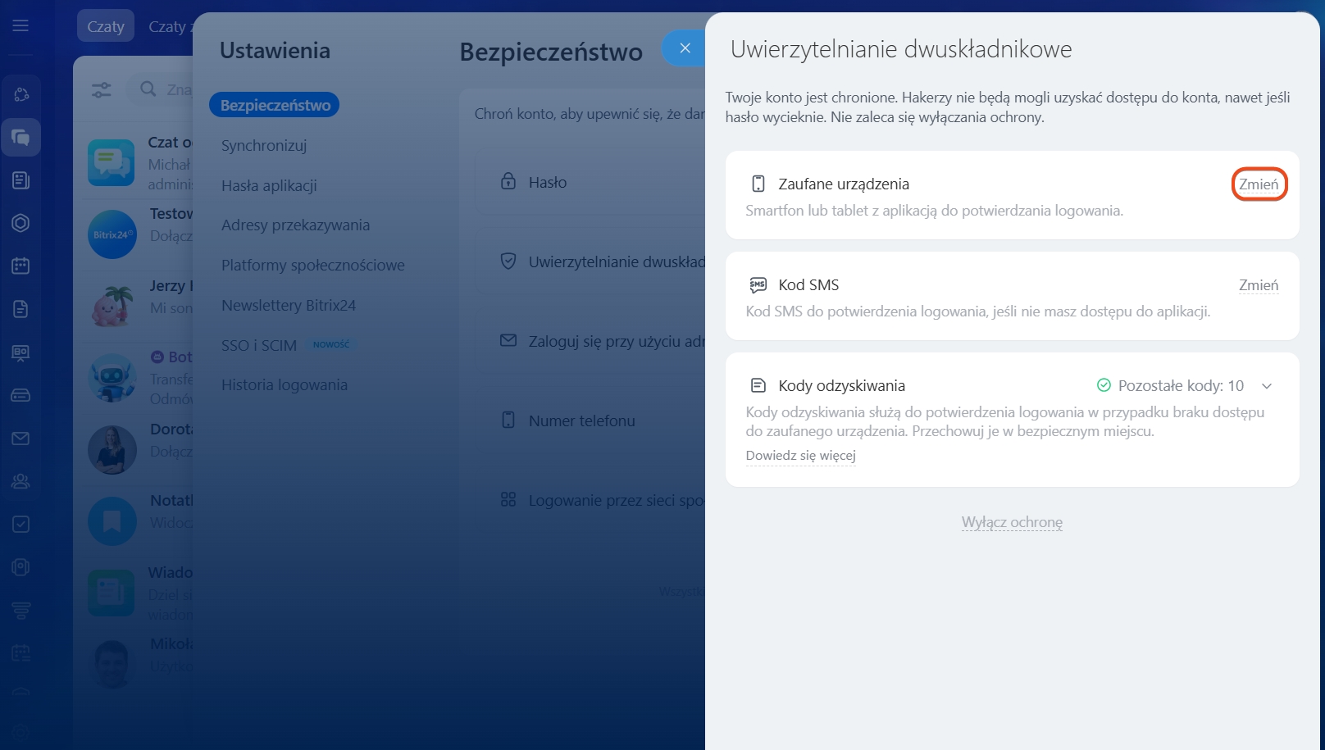1325x750 pixels.
Task: Open Historia logowania settings section
Action: 285,385
